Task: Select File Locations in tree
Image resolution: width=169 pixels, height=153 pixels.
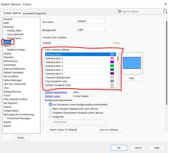Action: 11,76
